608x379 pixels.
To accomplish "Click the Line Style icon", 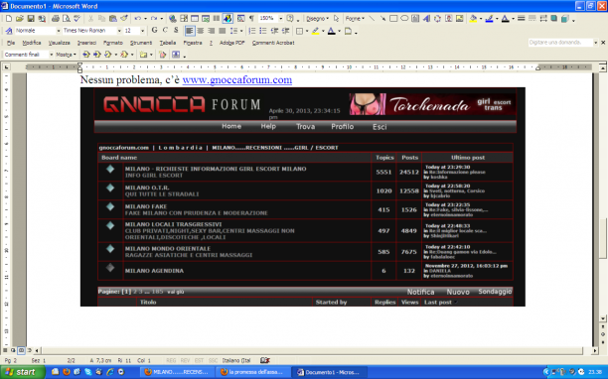I will 522,18.
